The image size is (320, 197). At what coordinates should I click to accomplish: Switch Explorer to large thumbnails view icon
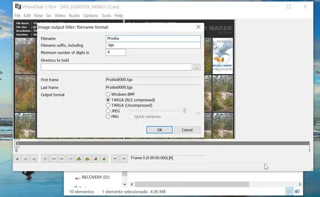click(x=298, y=191)
